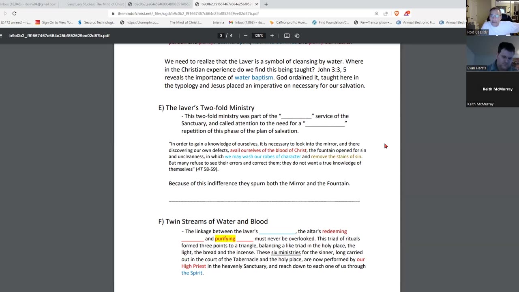
Task: Click the lock icon beside the URL
Action: click(x=114, y=13)
